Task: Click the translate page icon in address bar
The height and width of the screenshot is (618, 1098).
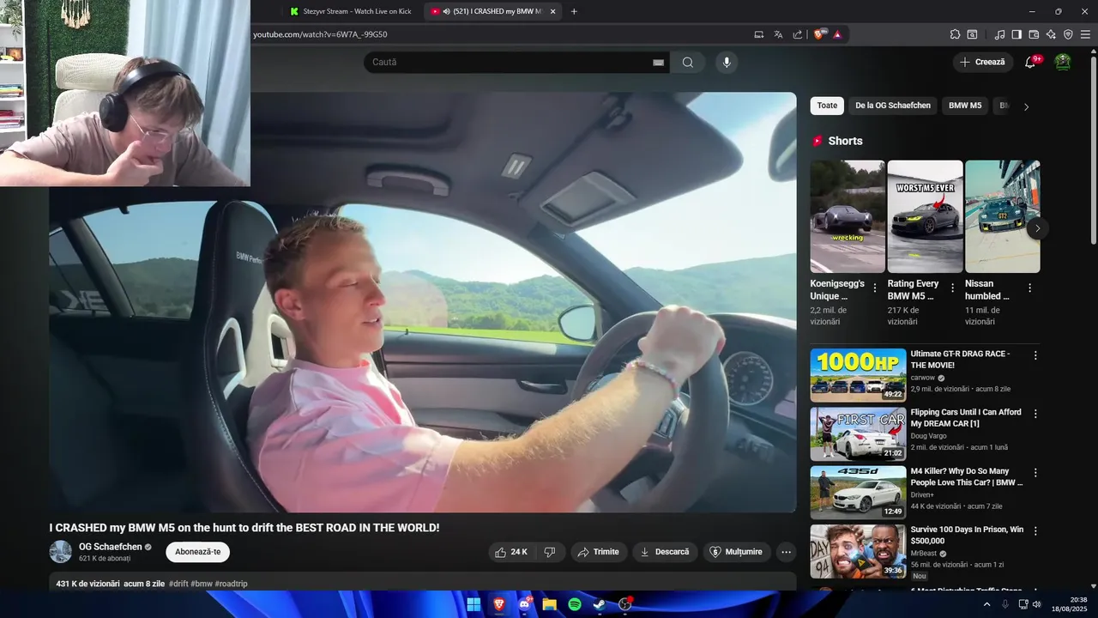Action: (778, 34)
